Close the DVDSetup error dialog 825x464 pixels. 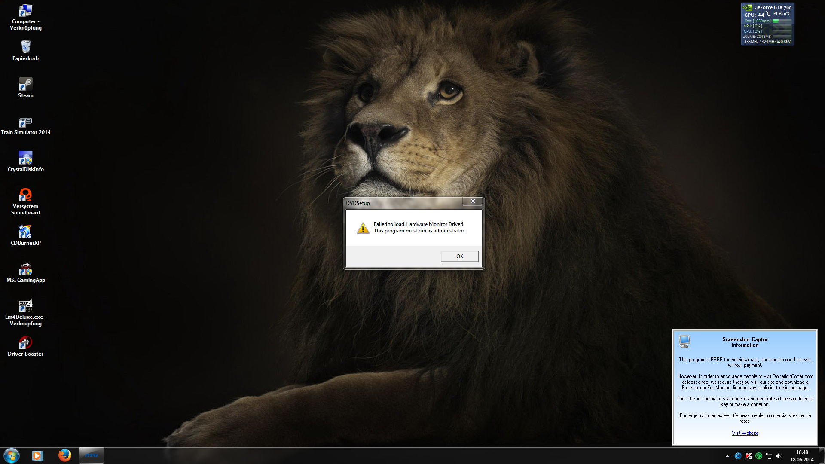tap(473, 201)
